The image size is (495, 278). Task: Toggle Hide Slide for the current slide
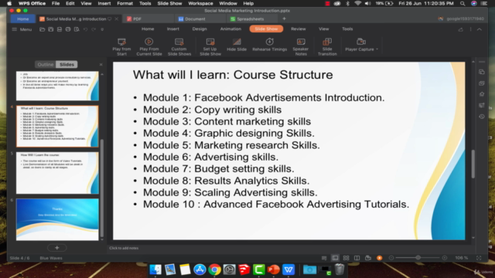(237, 45)
